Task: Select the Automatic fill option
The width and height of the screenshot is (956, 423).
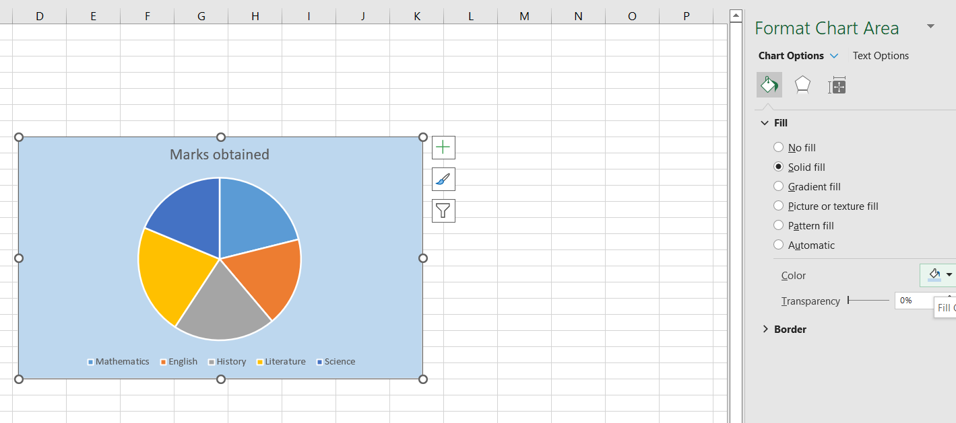Action: 779,244
